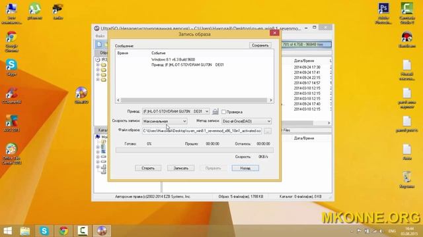Click the message log horizontal scrollbar thumb
This screenshot has width=423, height=237.
[194, 100]
